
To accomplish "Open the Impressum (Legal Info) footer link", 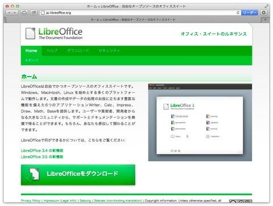I will point(60,200).
